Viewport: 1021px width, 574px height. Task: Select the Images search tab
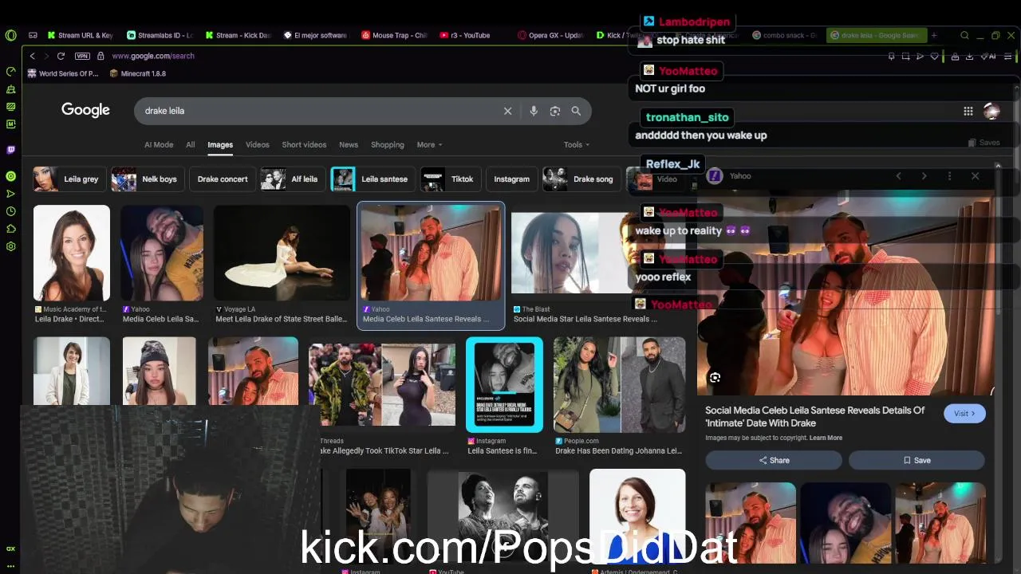[x=220, y=144]
